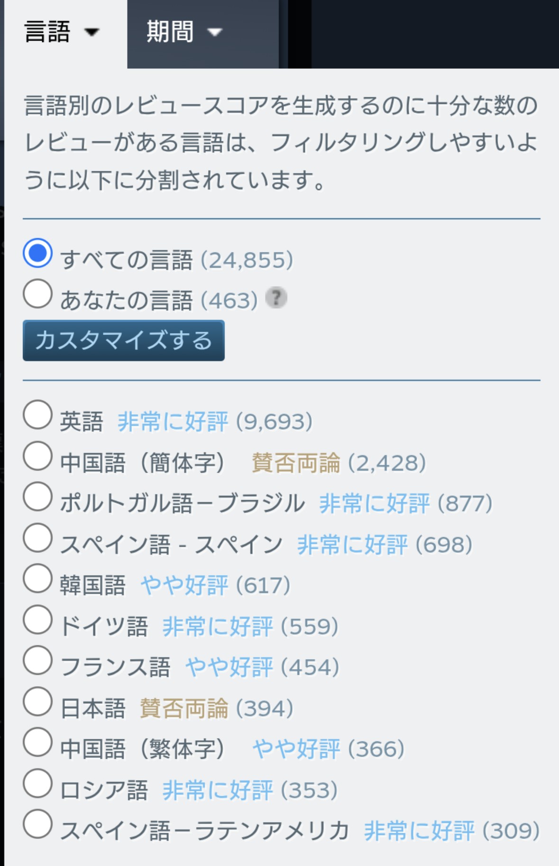Select ポルトガル語－ブラジル radio button
This screenshot has width=559, height=866.
tap(37, 497)
